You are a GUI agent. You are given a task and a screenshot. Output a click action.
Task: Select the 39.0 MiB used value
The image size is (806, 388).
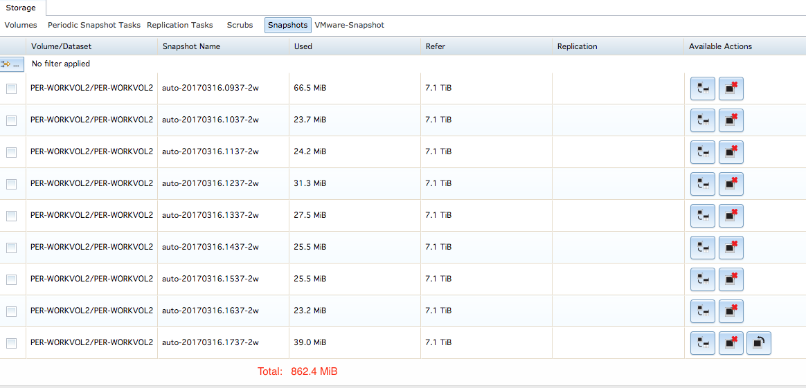[x=310, y=342]
